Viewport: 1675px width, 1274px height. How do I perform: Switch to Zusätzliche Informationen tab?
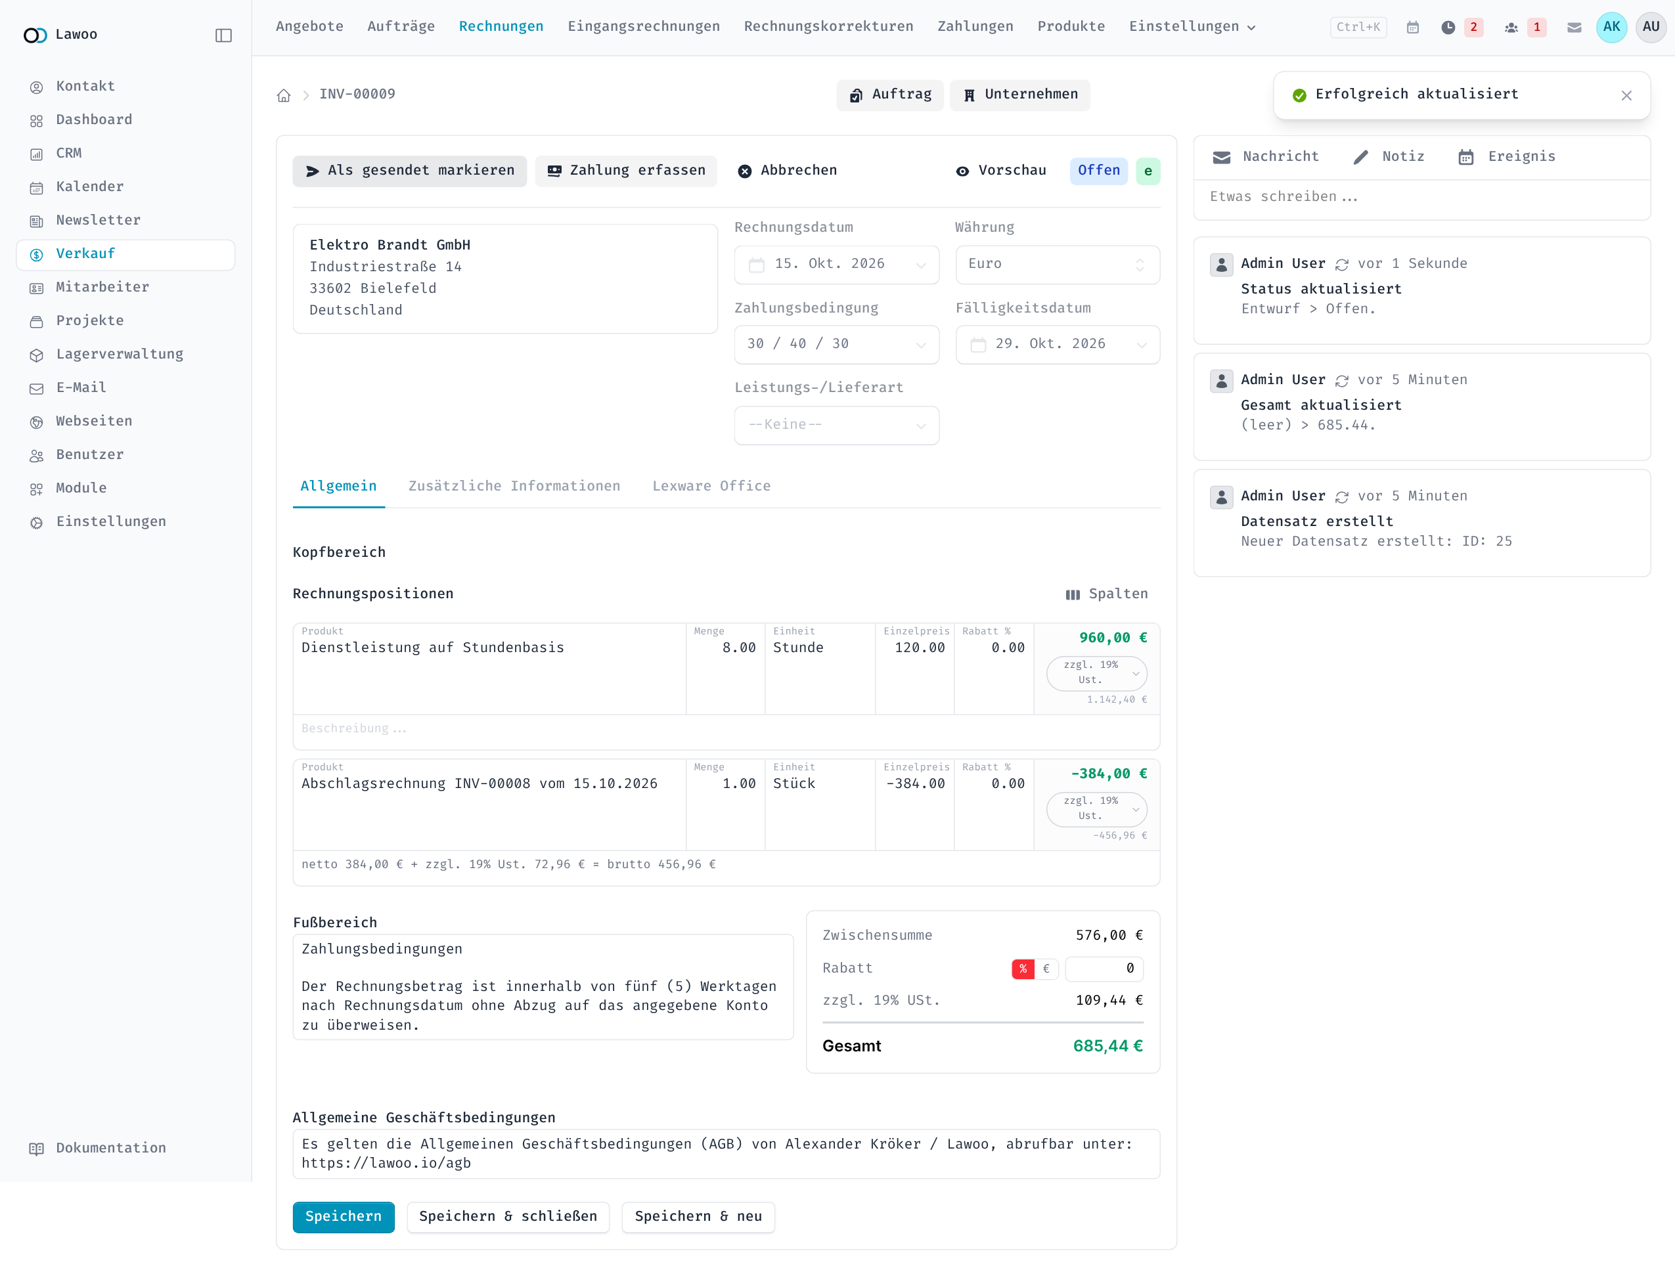[514, 486]
